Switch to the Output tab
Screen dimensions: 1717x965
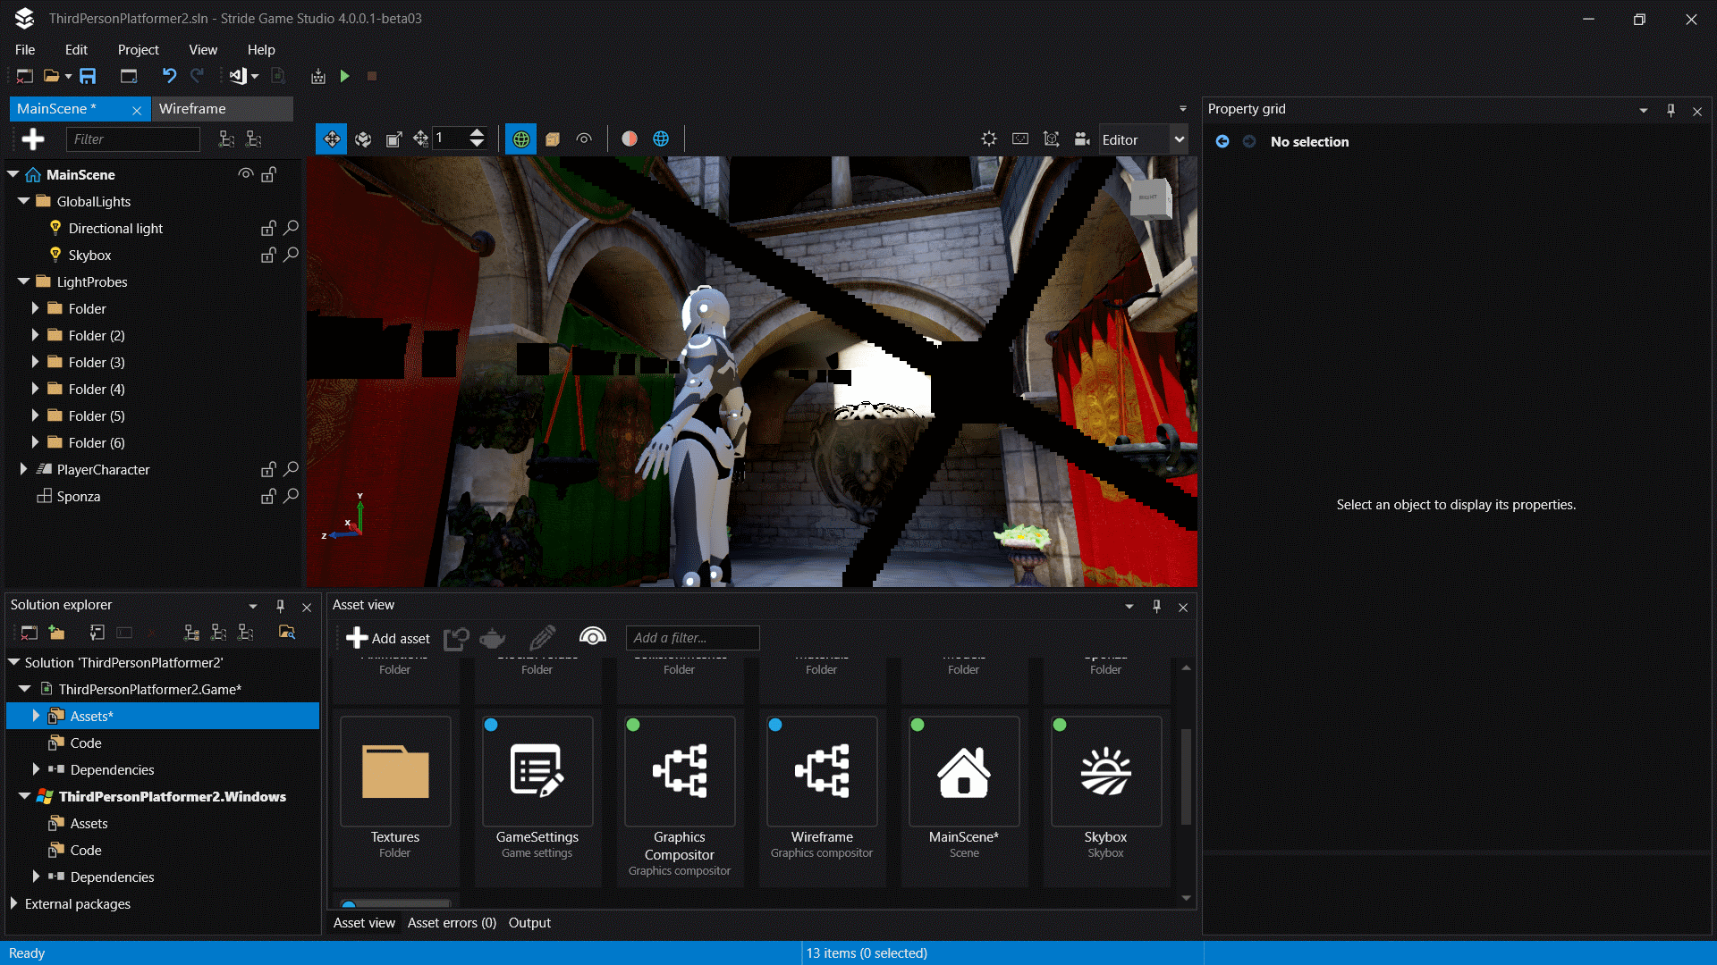tap(529, 923)
